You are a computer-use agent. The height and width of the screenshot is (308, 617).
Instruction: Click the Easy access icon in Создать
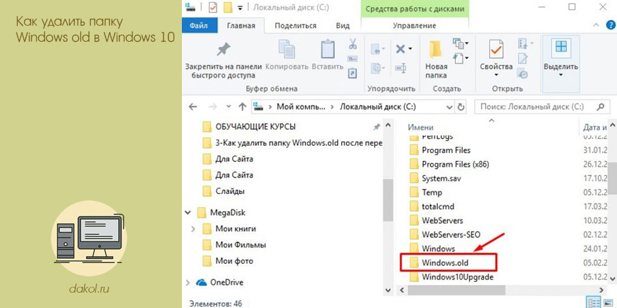click(458, 58)
